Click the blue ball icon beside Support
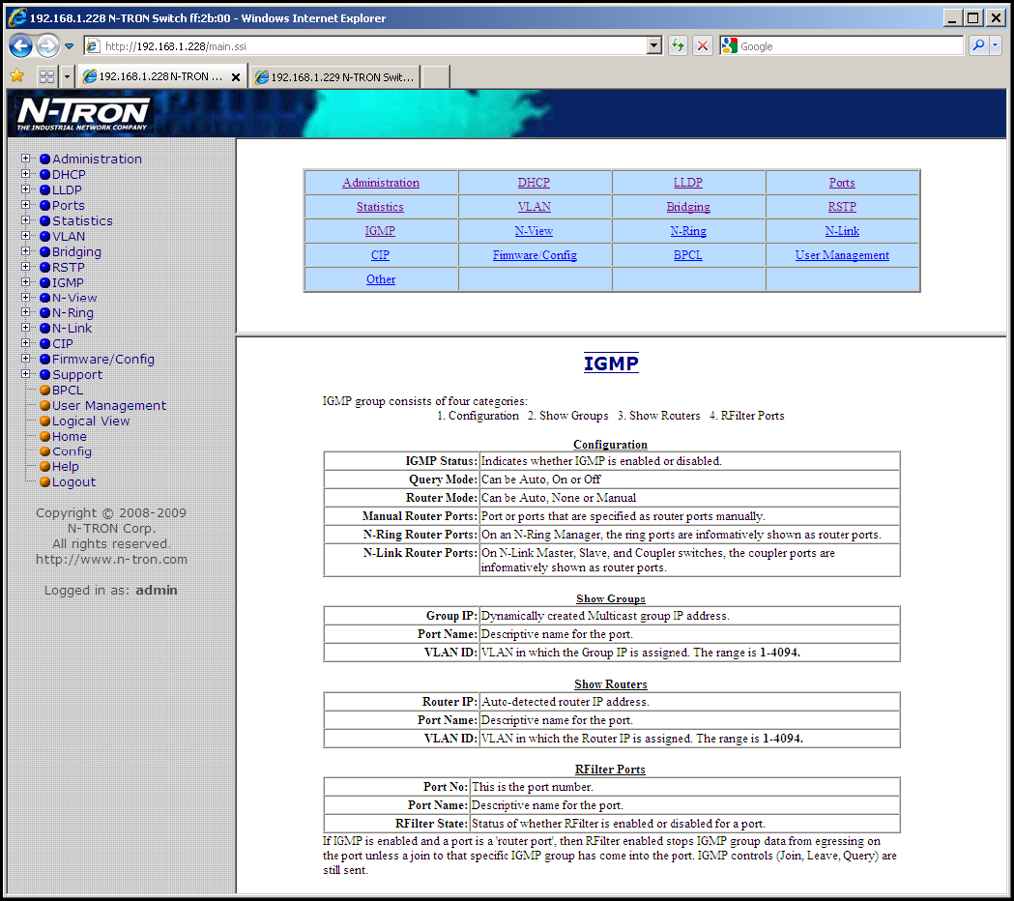This screenshot has height=901, width=1014. coord(44,374)
